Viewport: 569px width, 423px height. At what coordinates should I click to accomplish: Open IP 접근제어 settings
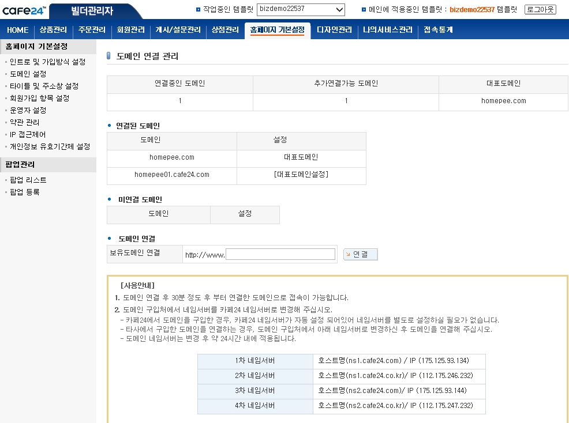pos(28,134)
